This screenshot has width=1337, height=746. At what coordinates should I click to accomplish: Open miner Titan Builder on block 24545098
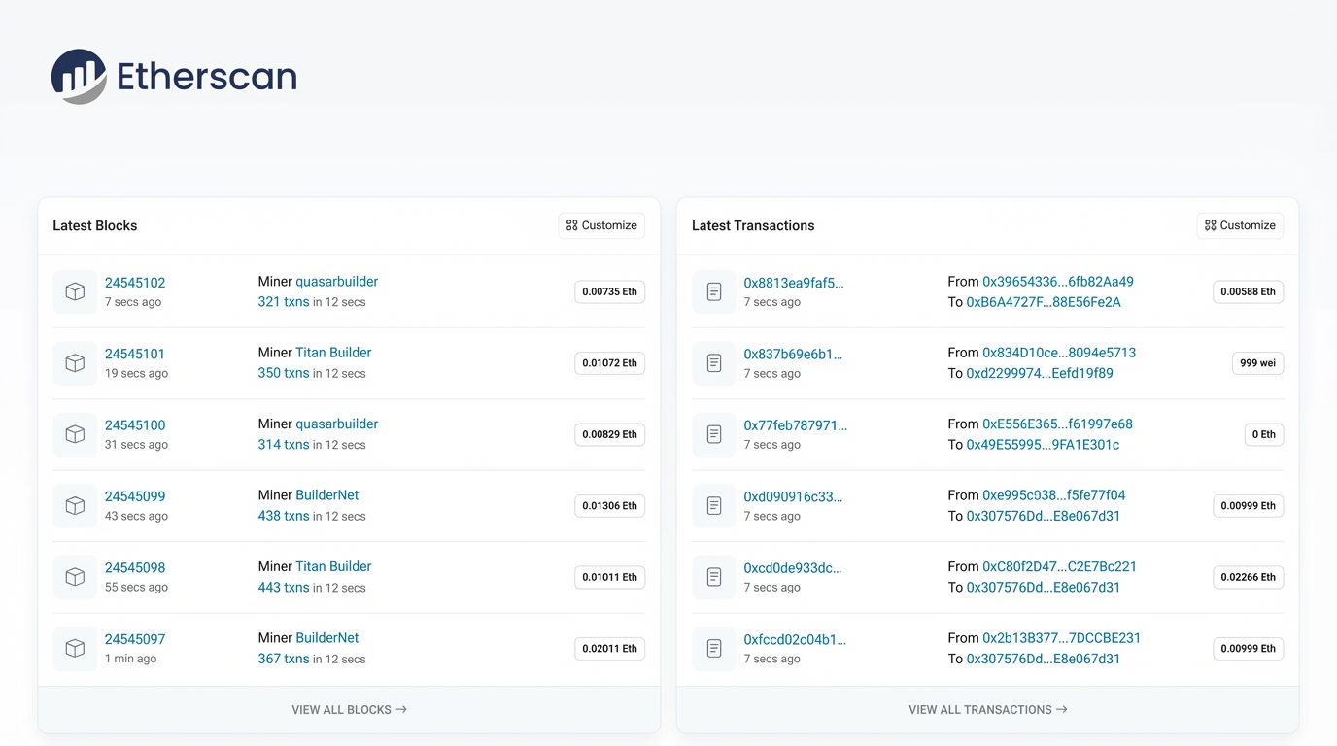[333, 566]
